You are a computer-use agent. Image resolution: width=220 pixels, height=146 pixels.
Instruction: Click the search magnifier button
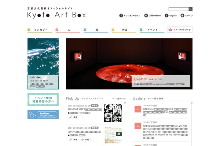pos(190,9)
